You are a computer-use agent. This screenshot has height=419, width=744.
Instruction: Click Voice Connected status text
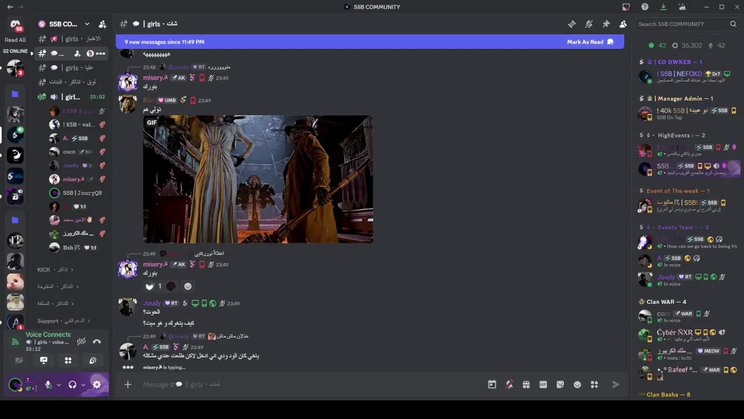[48, 335]
